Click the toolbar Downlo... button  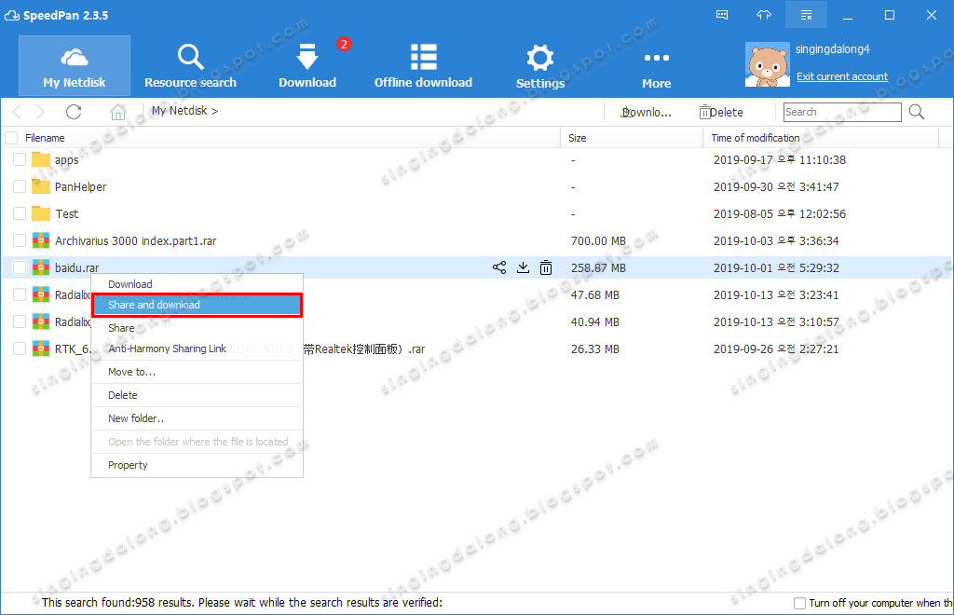646,112
